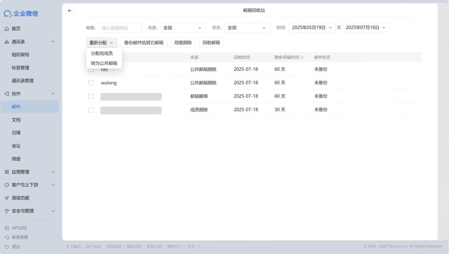Expand the 安全与管理 section chevron
Screen dimensions: 449x254
53,211
